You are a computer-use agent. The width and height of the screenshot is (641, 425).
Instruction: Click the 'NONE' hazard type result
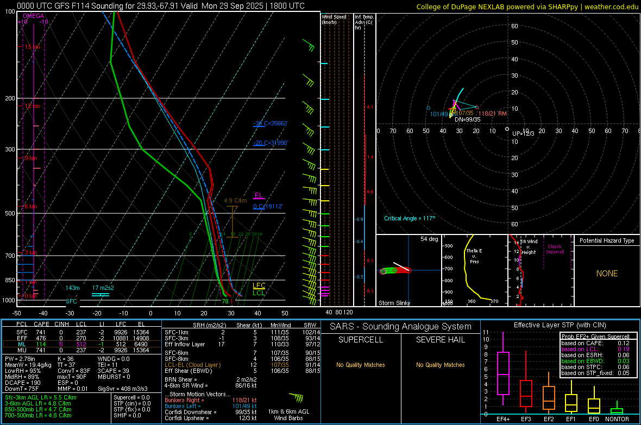tap(607, 274)
